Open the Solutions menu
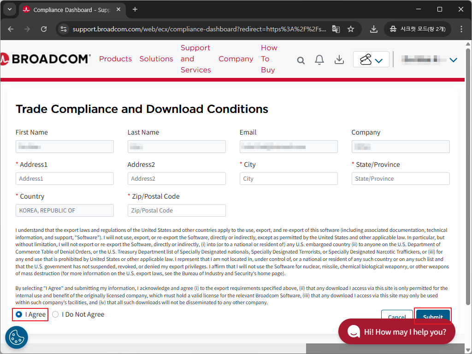The height and width of the screenshot is (354, 472). click(156, 59)
